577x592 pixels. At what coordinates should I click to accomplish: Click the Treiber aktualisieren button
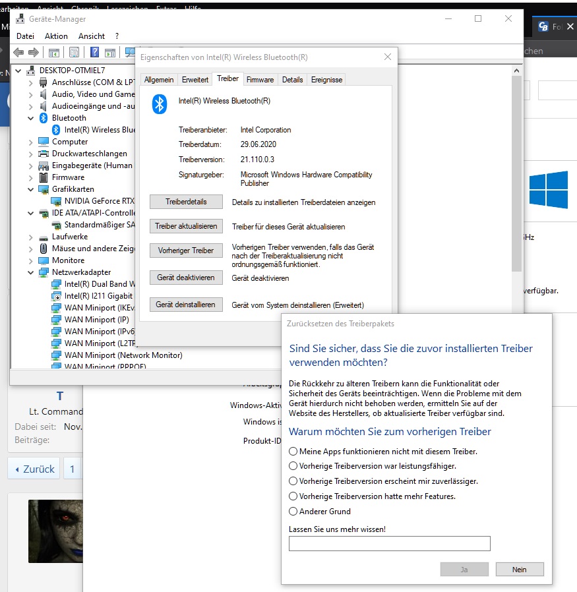click(x=186, y=226)
